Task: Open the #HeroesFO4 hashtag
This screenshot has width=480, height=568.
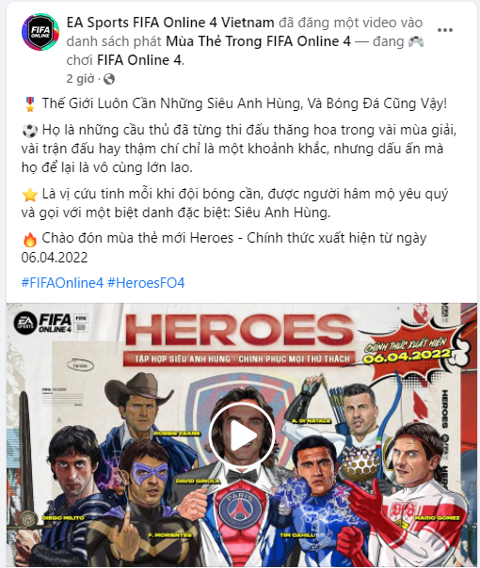Action: (x=146, y=283)
